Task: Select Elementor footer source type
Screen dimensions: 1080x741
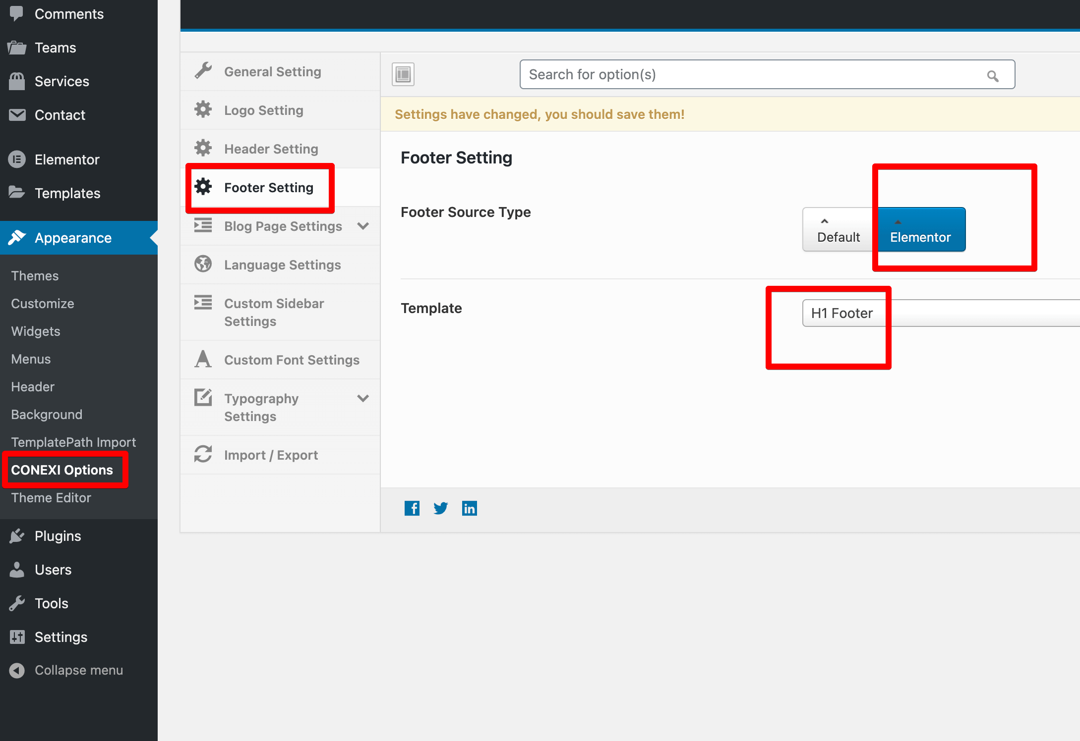Action: [920, 230]
